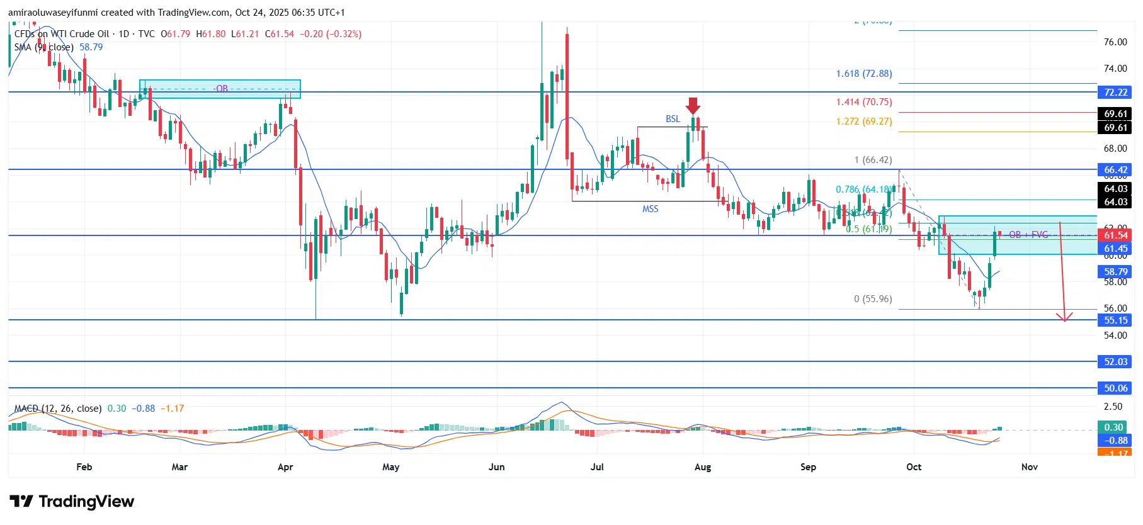Select the BSL annotation label

pos(673,119)
